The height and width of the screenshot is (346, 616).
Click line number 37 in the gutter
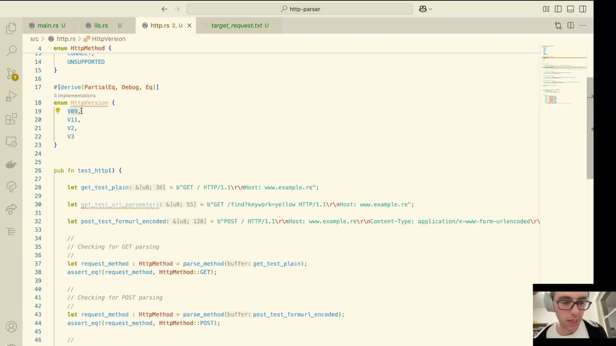click(x=38, y=264)
